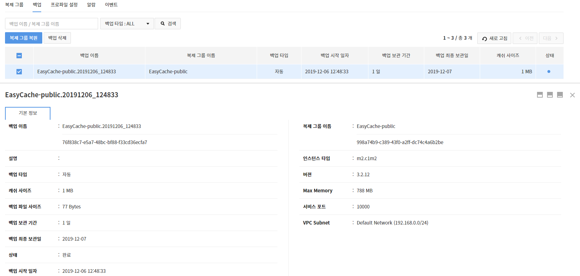Click the Max Memory value 788 MB
Screen dimensions: 580x276
pos(364,191)
